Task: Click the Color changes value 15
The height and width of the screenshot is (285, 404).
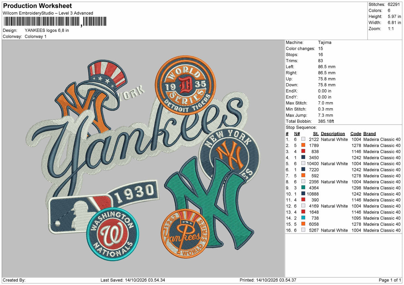Action: click(x=321, y=48)
